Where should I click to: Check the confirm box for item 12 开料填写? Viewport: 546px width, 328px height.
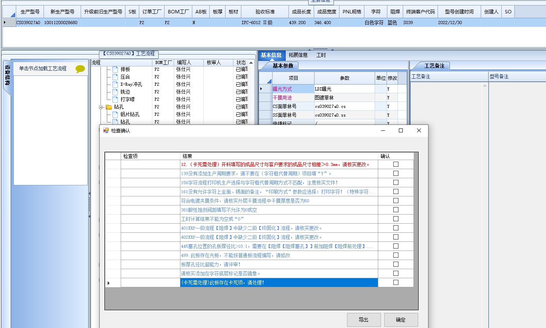pos(396,164)
